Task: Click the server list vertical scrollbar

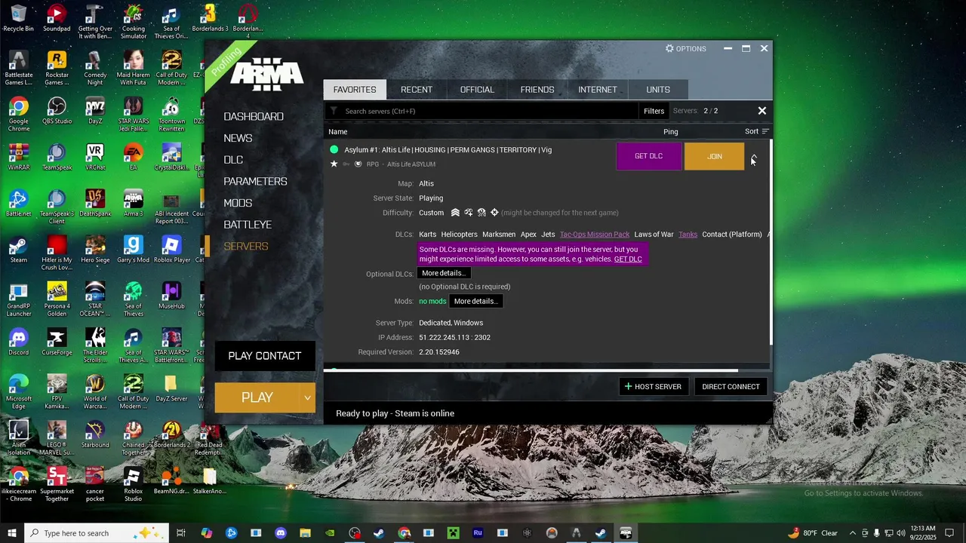Action: (x=771, y=241)
